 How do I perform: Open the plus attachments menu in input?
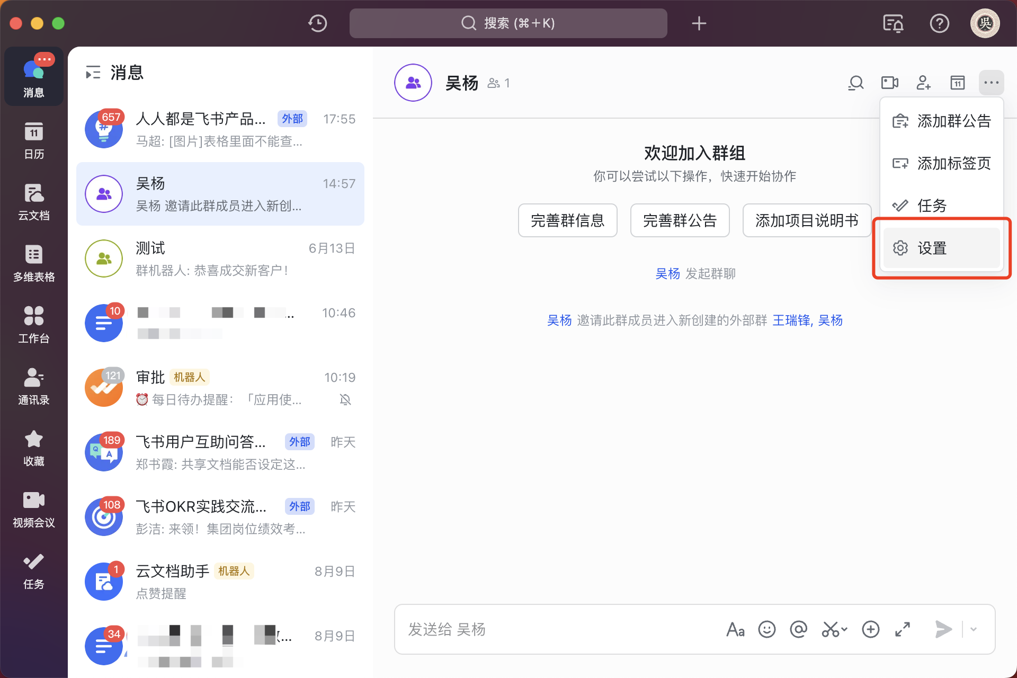point(871,629)
